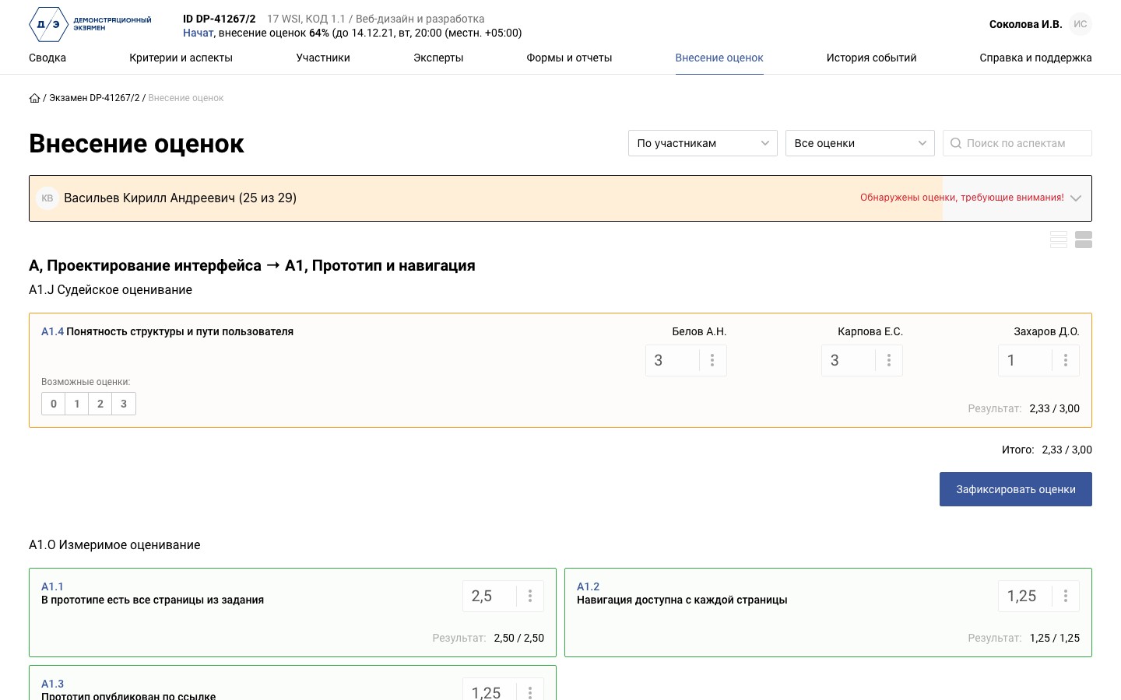The image size is (1121, 700).
Task: Open three-dot menu for aspect A1.3
Action: pos(530,691)
